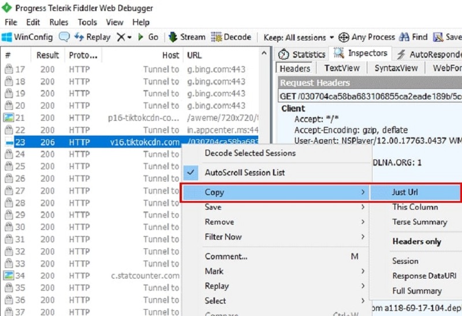Image resolution: width=462 pixels, height=316 pixels.
Task: Click the comment speech bubble icon
Action: (64, 37)
